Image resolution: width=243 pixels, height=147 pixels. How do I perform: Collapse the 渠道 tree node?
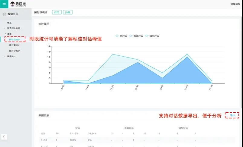pos(5,34)
